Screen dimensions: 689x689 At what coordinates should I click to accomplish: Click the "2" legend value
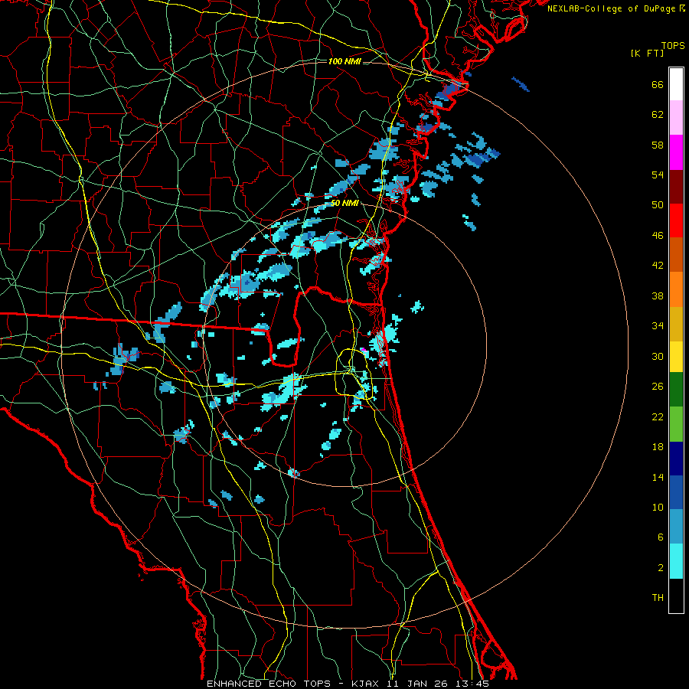(661, 568)
